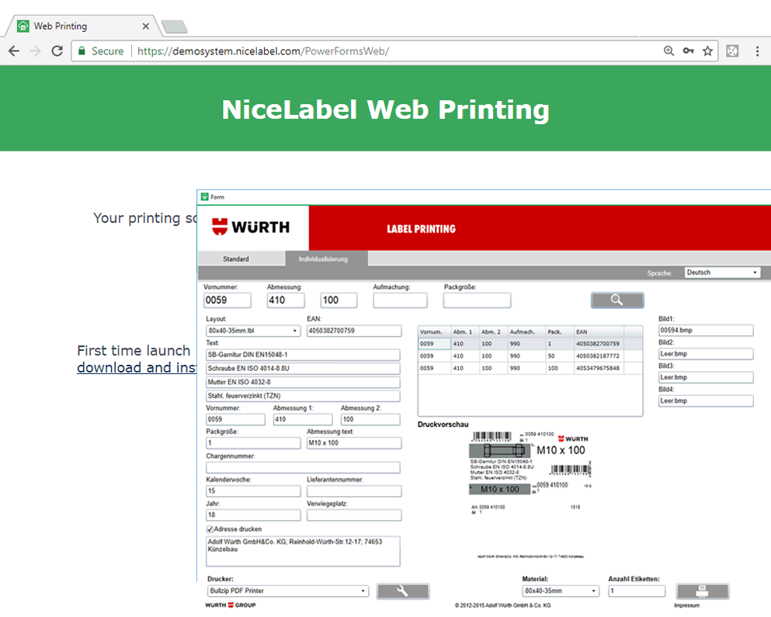Viewport: 771px width, 617px height.
Task: Go back using the browser back arrow
Action: tap(14, 51)
